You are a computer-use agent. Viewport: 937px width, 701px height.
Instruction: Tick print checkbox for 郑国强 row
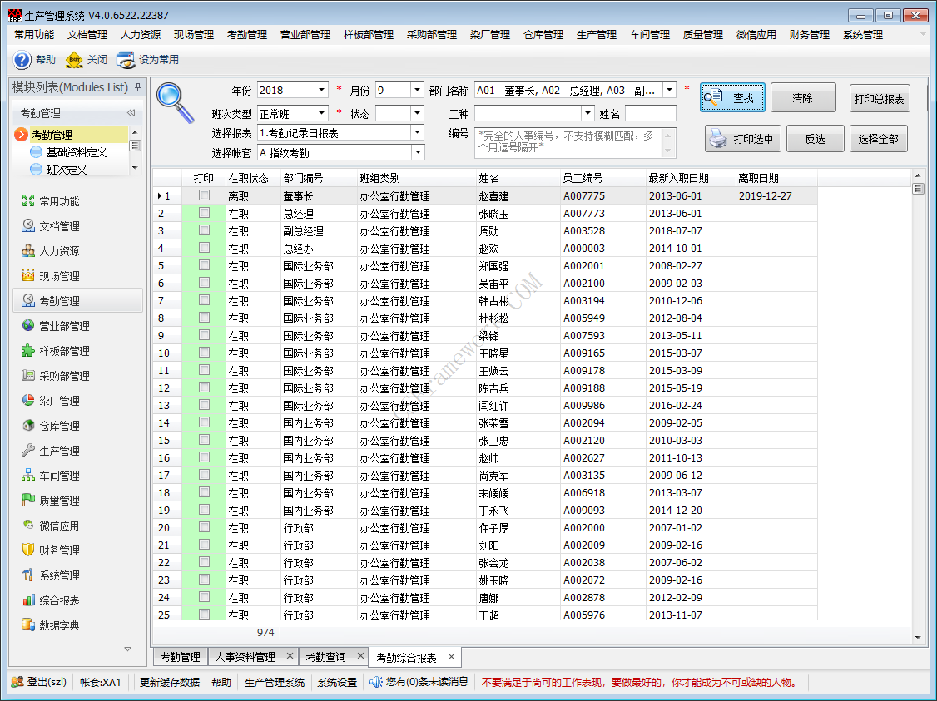tap(205, 265)
